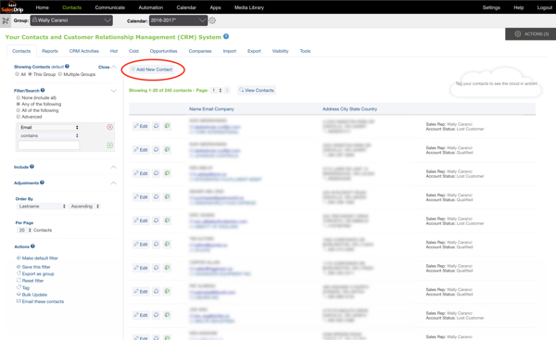Switch to the Companies tab

click(200, 51)
